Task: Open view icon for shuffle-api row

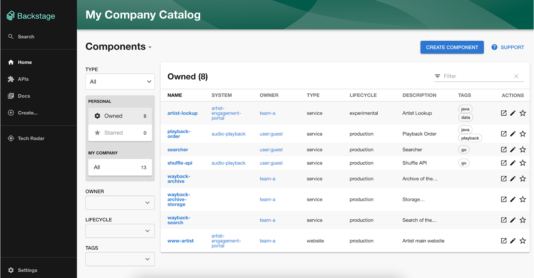Action: click(504, 163)
